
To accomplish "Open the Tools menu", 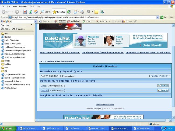I will [x=32, y=6].
